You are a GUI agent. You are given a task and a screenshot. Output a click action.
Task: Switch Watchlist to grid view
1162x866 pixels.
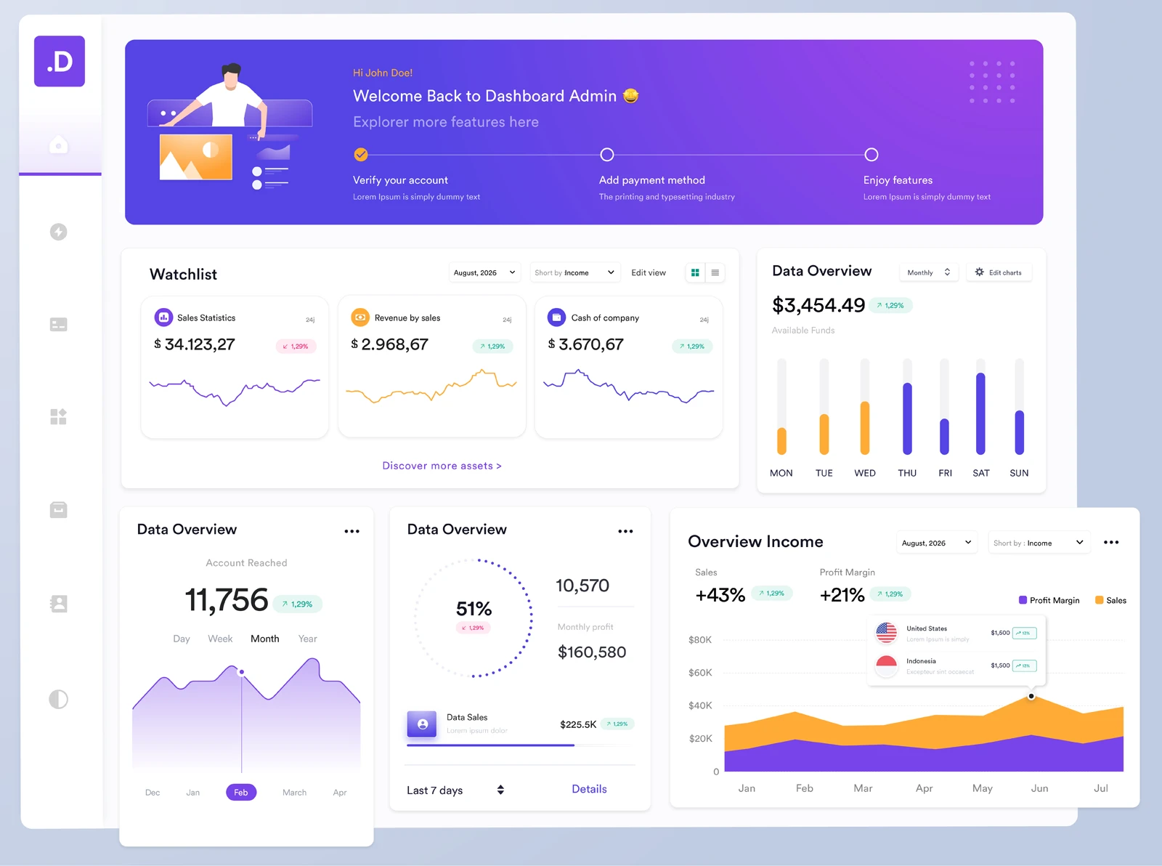(695, 272)
